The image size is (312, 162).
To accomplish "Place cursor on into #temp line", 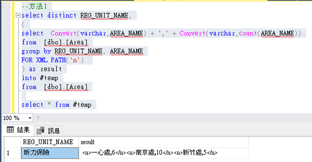I will coord(40,78).
